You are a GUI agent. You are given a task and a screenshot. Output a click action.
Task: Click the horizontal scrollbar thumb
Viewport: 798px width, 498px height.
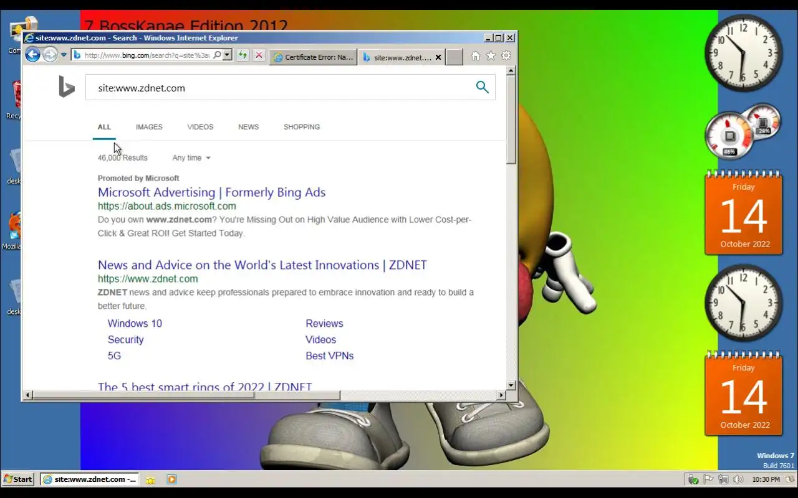click(x=186, y=395)
